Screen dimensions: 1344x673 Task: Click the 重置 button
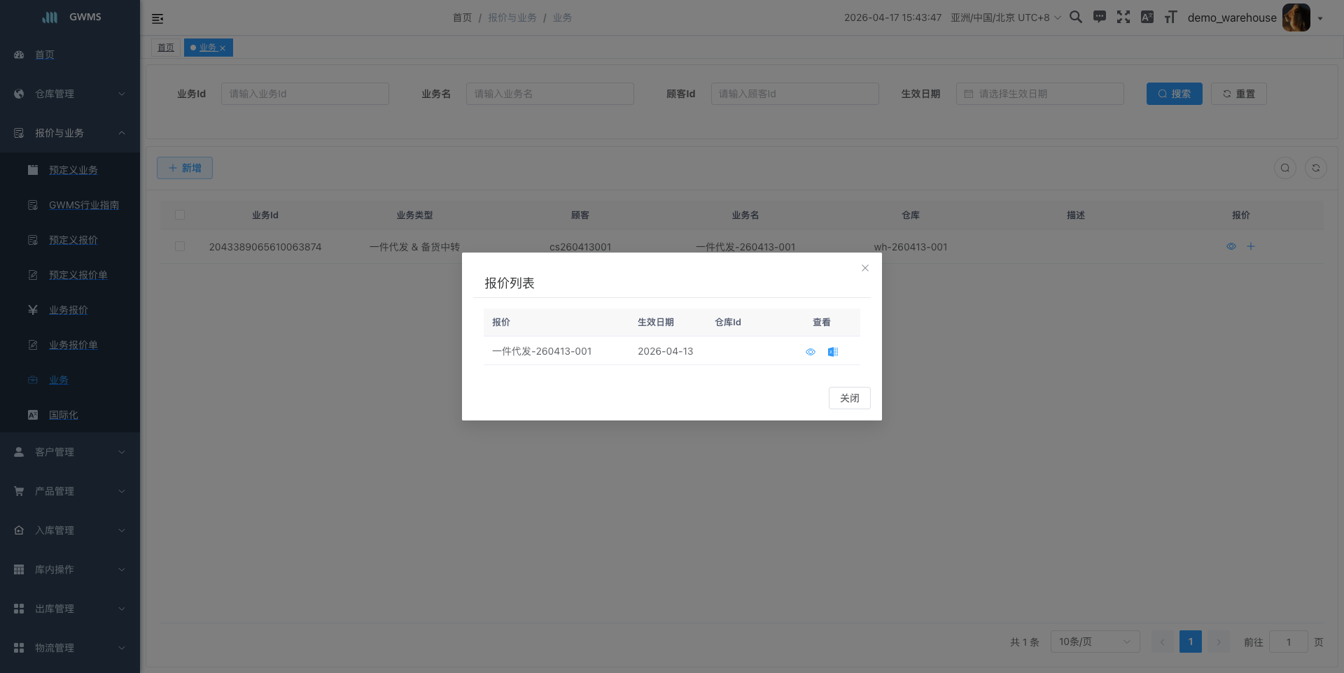click(1239, 94)
